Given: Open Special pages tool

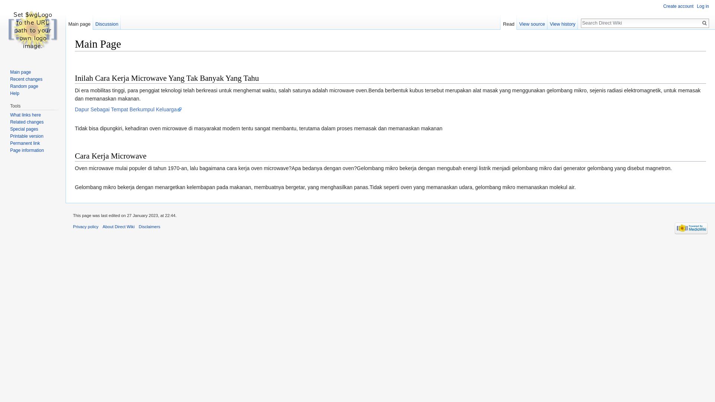Looking at the screenshot, I should (24, 128).
